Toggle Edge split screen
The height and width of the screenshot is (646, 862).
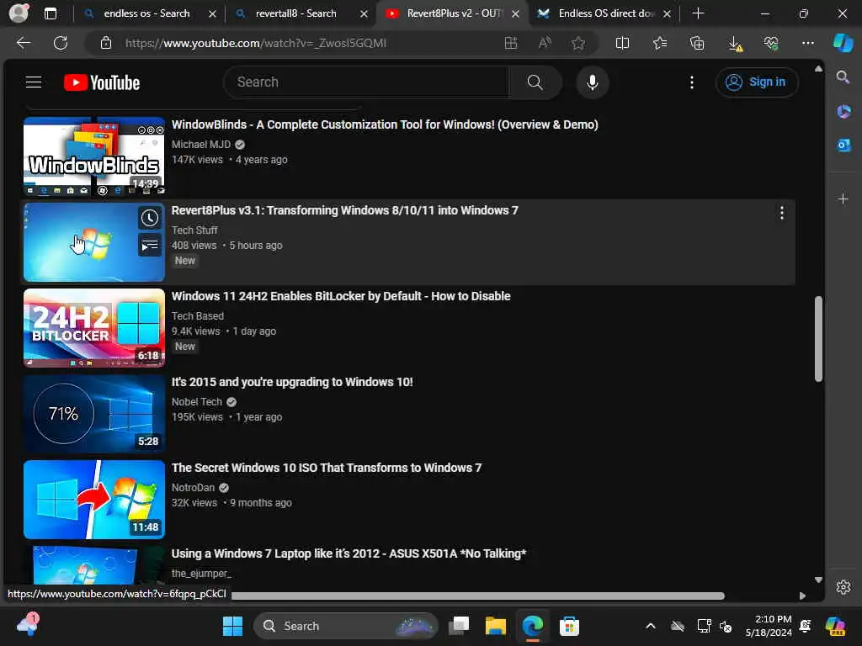tap(622, 43)
